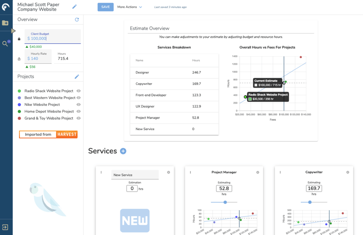Screen dimensions: 363x235
Task: Open the search icon in sidebar
Action: tap(5, 43)
